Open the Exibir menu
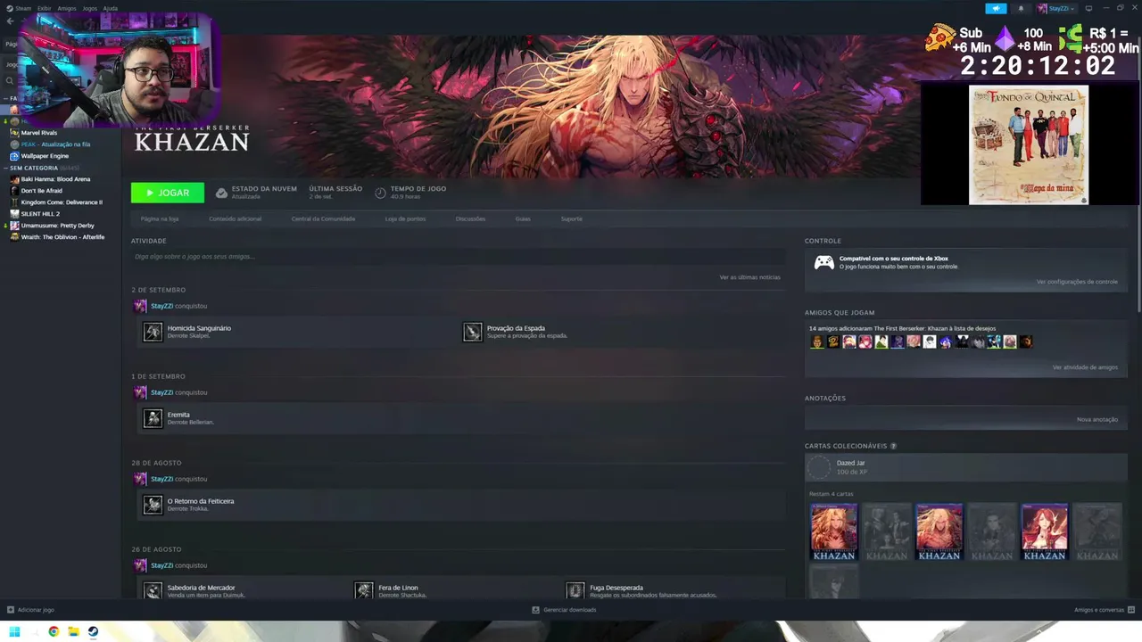Image resolution: width=1142 pixels, height=642 pixels. click(44, 8)
